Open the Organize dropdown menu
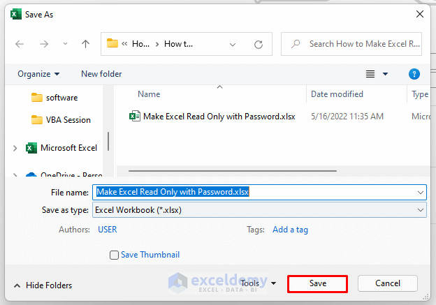436x305 pixels. point(38,74)
